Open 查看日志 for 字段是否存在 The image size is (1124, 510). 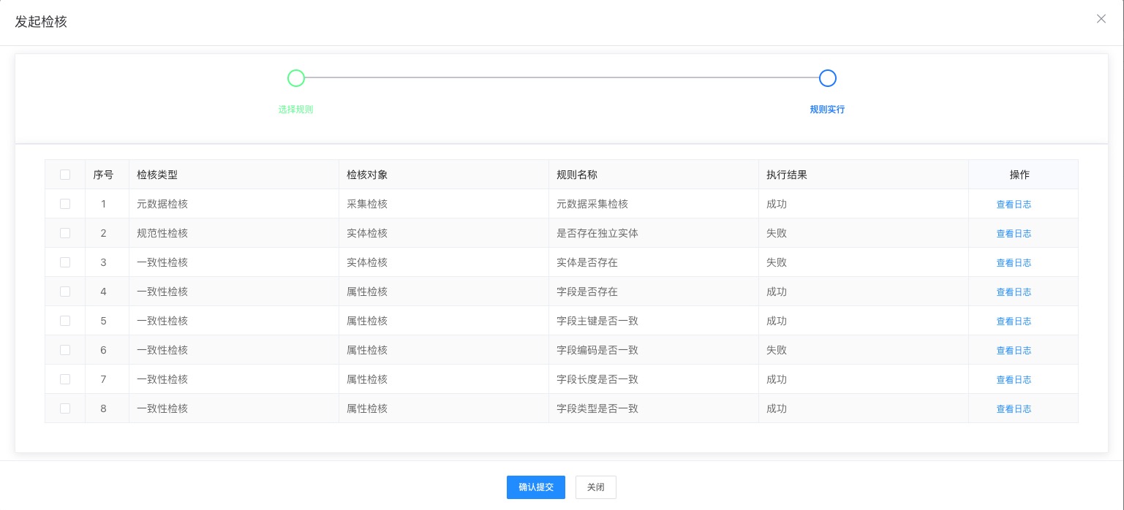click(x=1014, y=292)
